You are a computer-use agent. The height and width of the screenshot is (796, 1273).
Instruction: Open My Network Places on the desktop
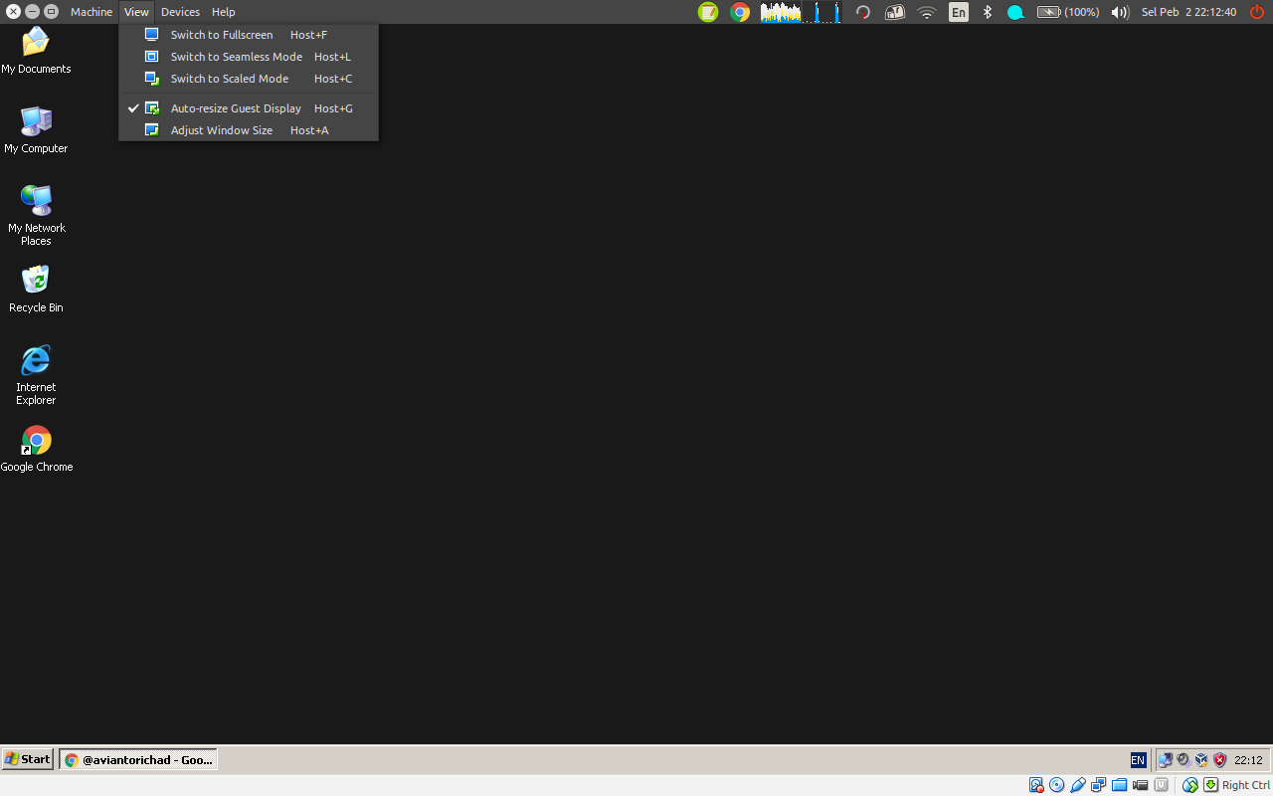[x=36, y=201]
